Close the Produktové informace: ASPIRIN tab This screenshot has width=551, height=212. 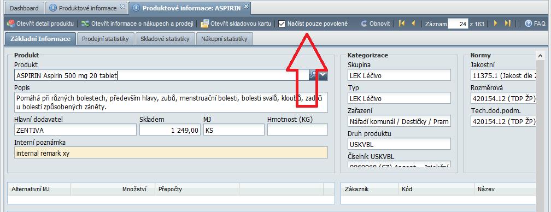coord(246,7)
